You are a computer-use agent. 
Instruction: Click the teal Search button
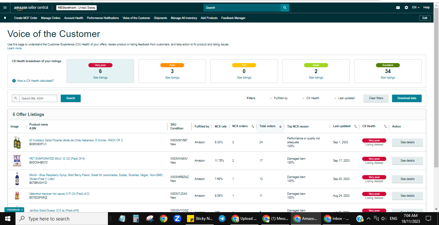71,98
